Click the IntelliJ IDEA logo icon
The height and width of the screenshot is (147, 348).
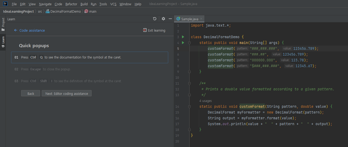(5, 4)
